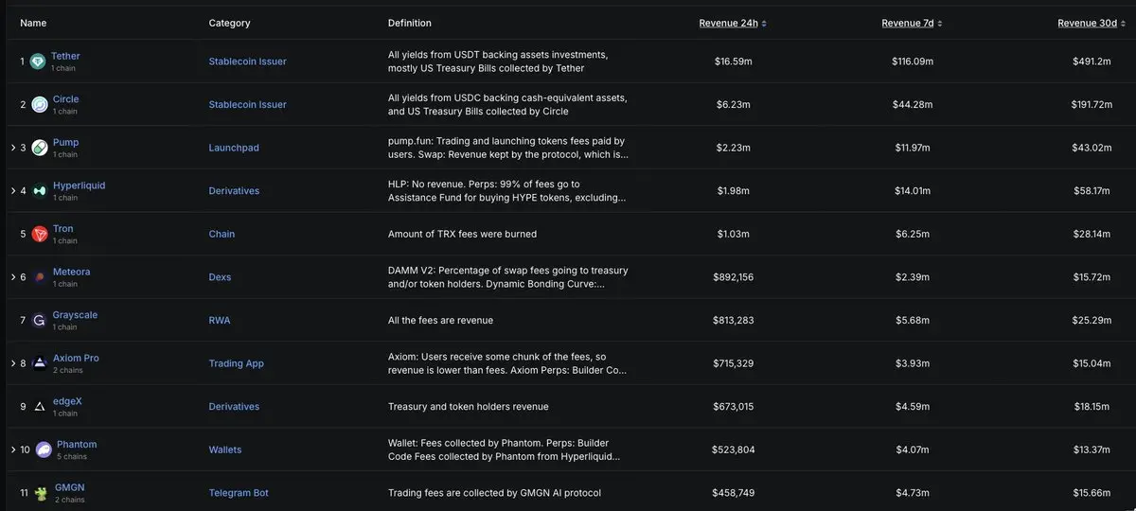Expand the Meteora row chevron
The height and width of the screenshot is (511, 1136).
(12, 277)
